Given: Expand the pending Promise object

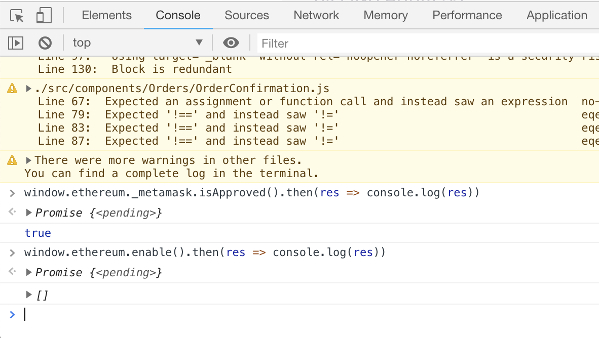Looking at the screenshot, I should click(x=29, y=213).
